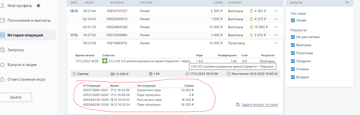Collapse the expanded coupon 10911880470 row
The width and height of the screenshot is (360, 115).
point(276,43)
